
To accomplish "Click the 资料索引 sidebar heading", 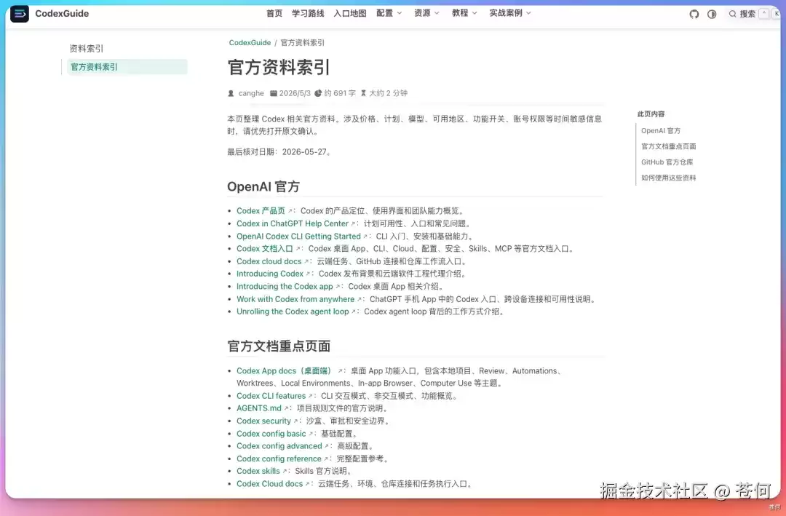I will [86, 49].
